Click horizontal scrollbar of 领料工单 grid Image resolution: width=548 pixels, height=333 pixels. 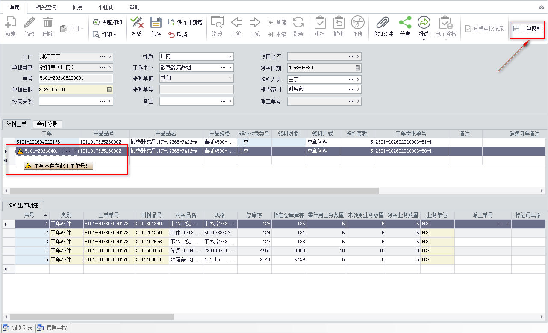(x=194, y=191)
